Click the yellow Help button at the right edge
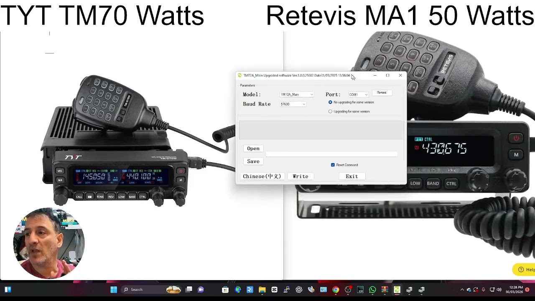This screenshot has height=301, width=535. point(524,270)
